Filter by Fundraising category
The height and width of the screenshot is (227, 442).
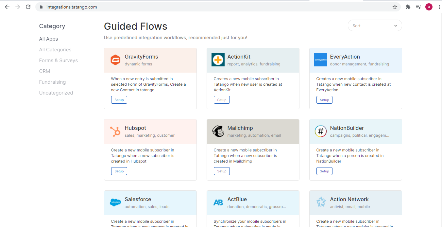click(53, 82)
